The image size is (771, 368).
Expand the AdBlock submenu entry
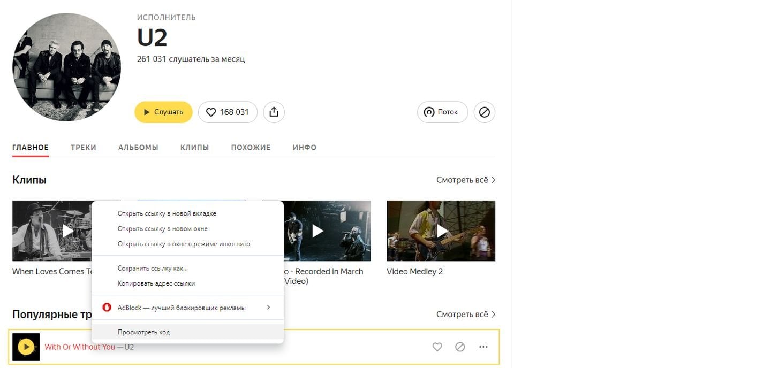(x=187, y=308)
